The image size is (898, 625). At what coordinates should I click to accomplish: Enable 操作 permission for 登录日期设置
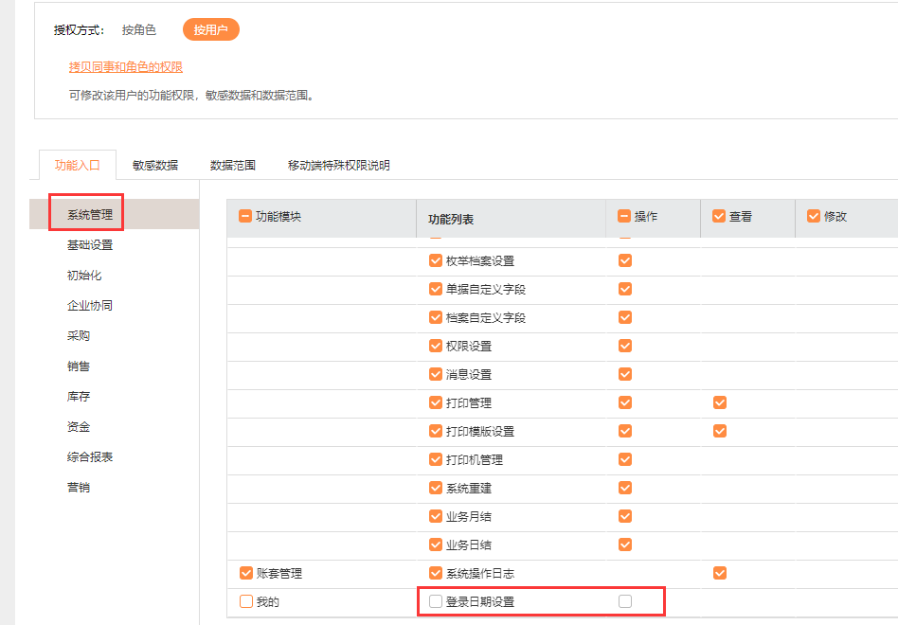[625, 601]
